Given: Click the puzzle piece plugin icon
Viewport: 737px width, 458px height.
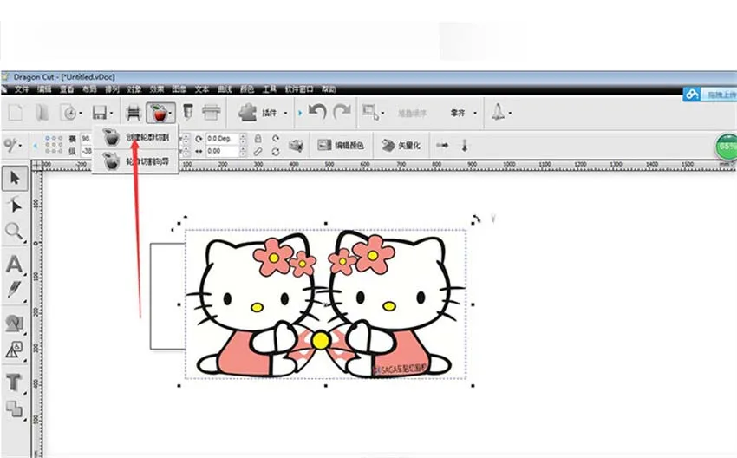Looking at the screenshot, I should [248, 113].
